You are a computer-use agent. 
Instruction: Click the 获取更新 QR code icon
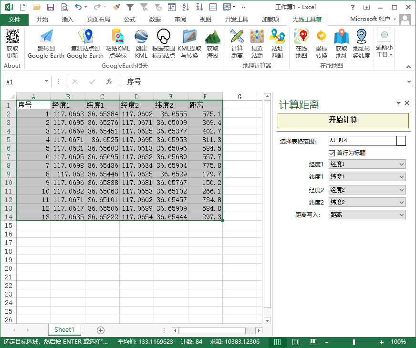pyautogui.click(x=12, y=36)
